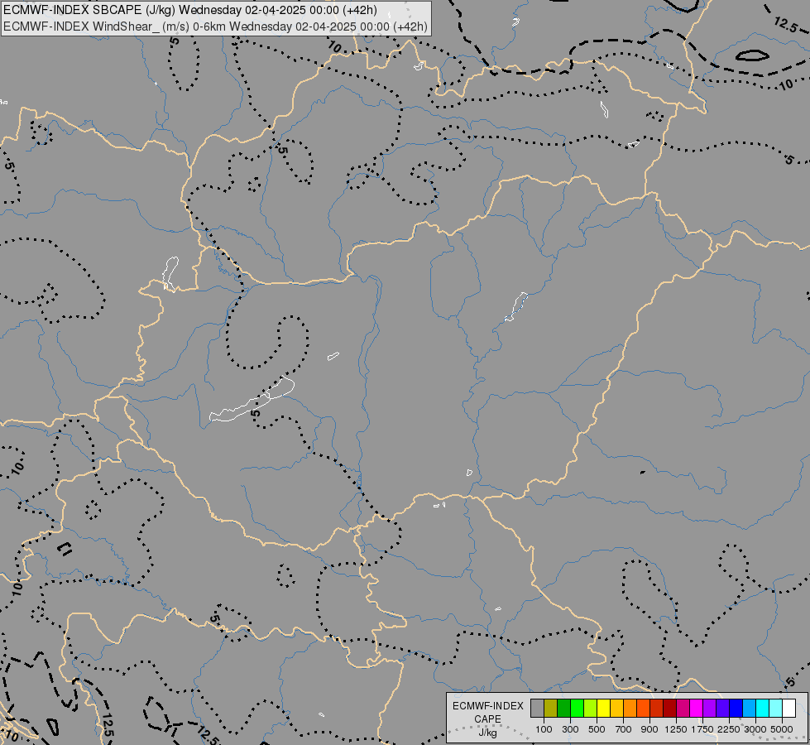Select the dark red legend swatch
The width and height of the screenshot is (810, 745).
pyautogui.click(x=670, y=708)
